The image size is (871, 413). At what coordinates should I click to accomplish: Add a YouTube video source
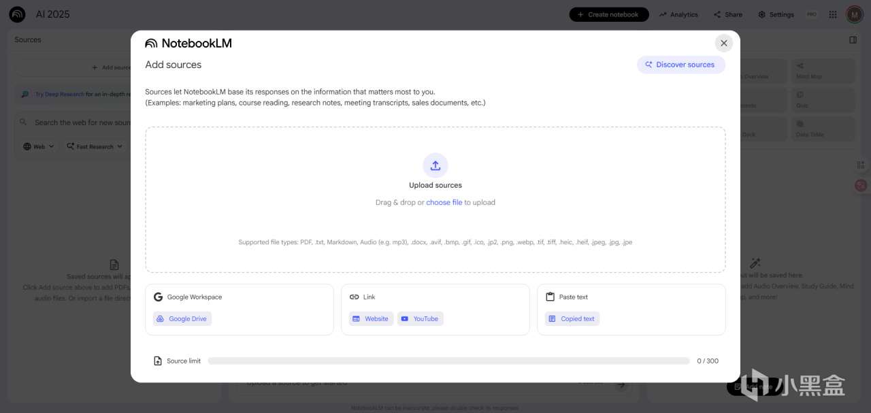pos(420,318)
